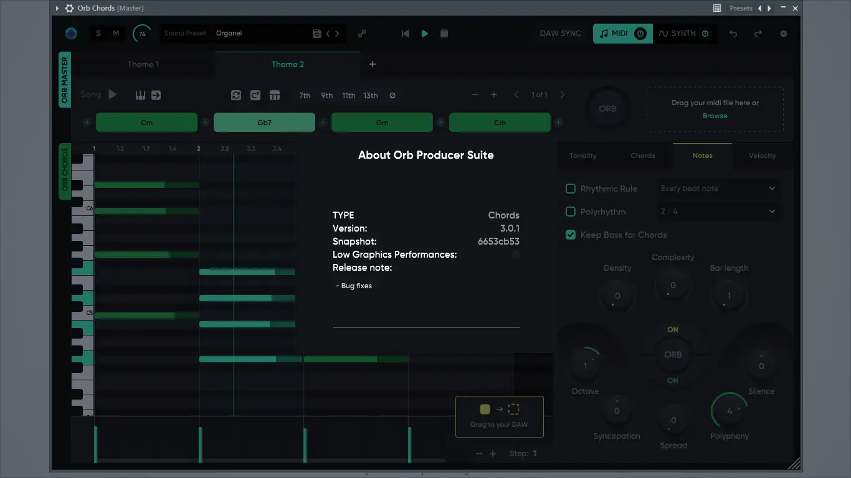Open the Velocity tab
Screen dimensions: 851x478
(x=762, y=156)
